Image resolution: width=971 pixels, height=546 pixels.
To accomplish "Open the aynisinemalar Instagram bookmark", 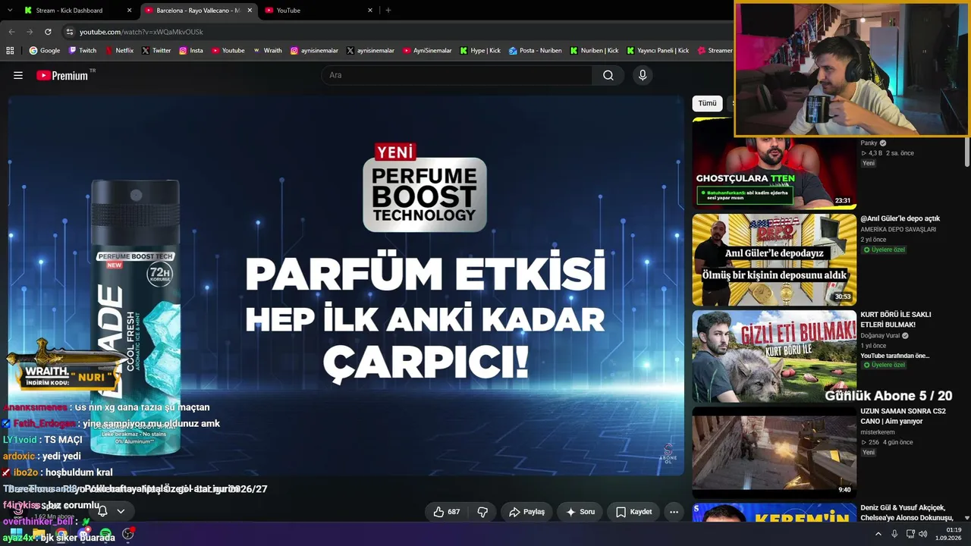I will pyautogui.click(x=314, y=51).
